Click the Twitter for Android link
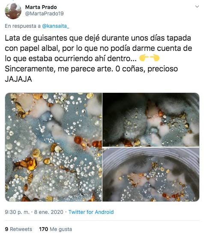204x237 pixels. coord(91,212)
